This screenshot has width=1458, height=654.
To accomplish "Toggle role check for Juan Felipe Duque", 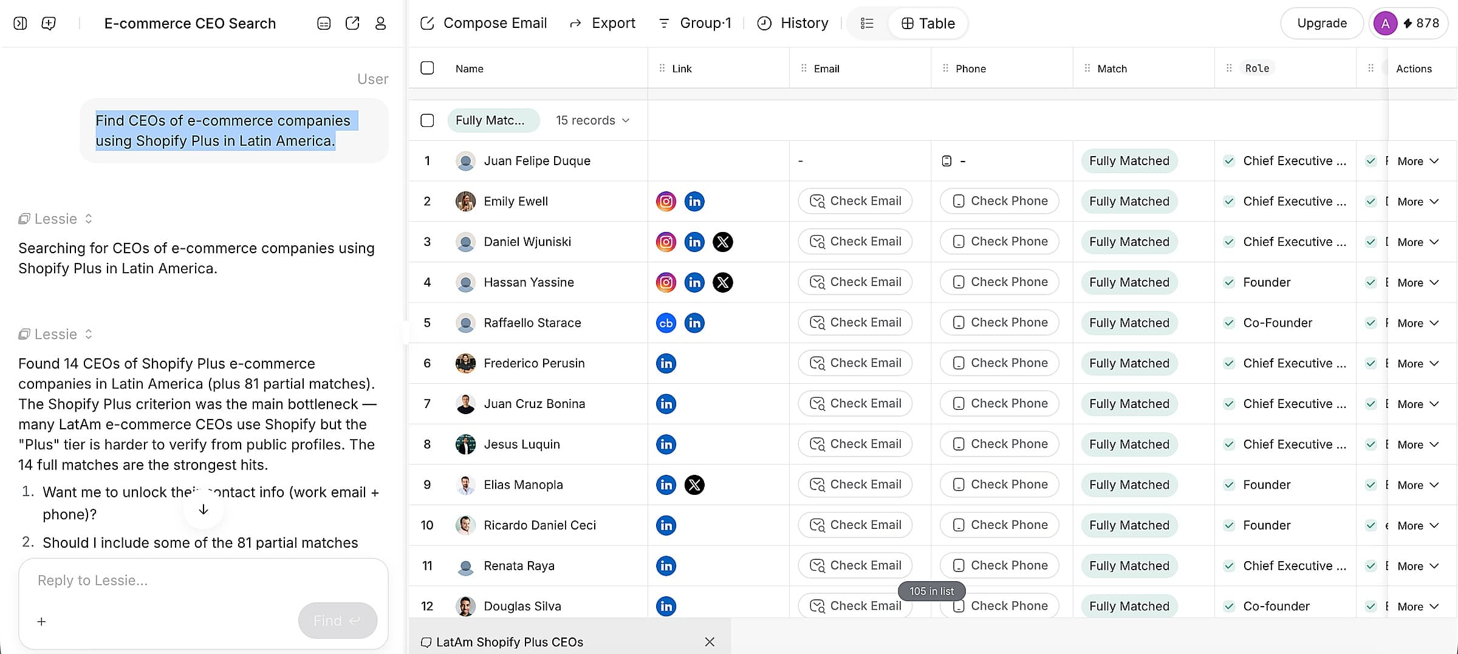I will pyautogui.click(x=1229, y=161).
